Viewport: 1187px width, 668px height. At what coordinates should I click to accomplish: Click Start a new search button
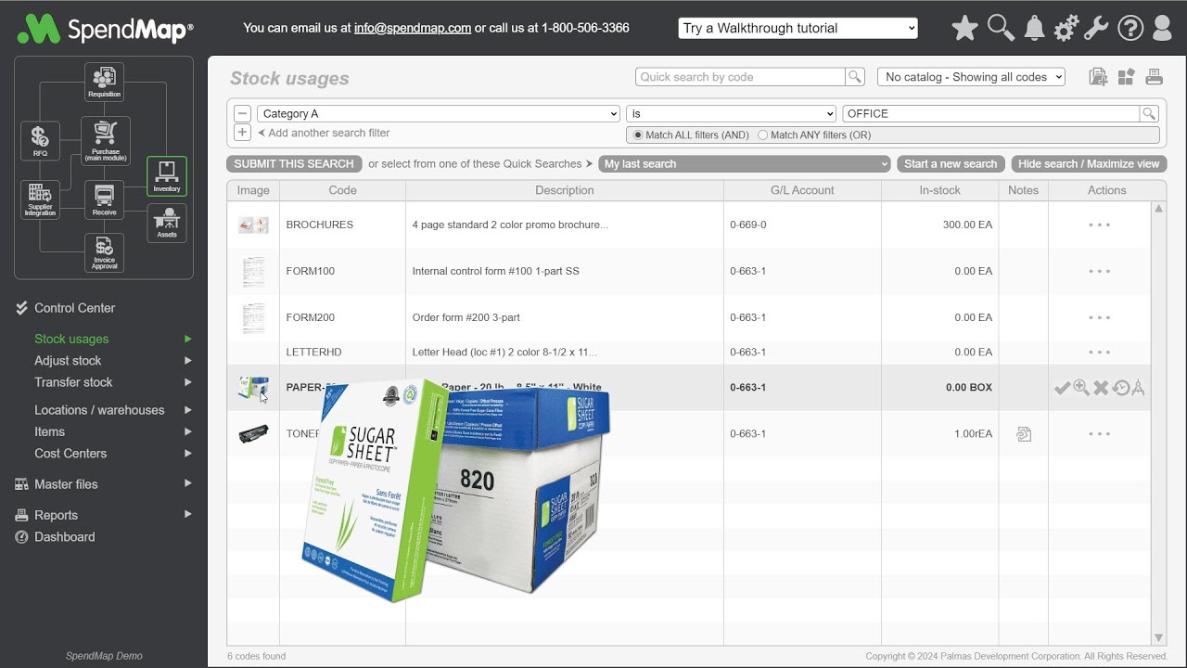point(951,163)
